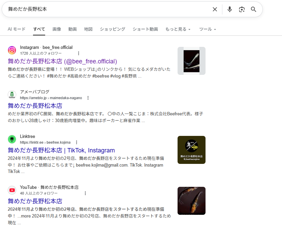Click the Instagram favicon of the first result
Screen dimensions: 282x232
click(x=12, y=50)
